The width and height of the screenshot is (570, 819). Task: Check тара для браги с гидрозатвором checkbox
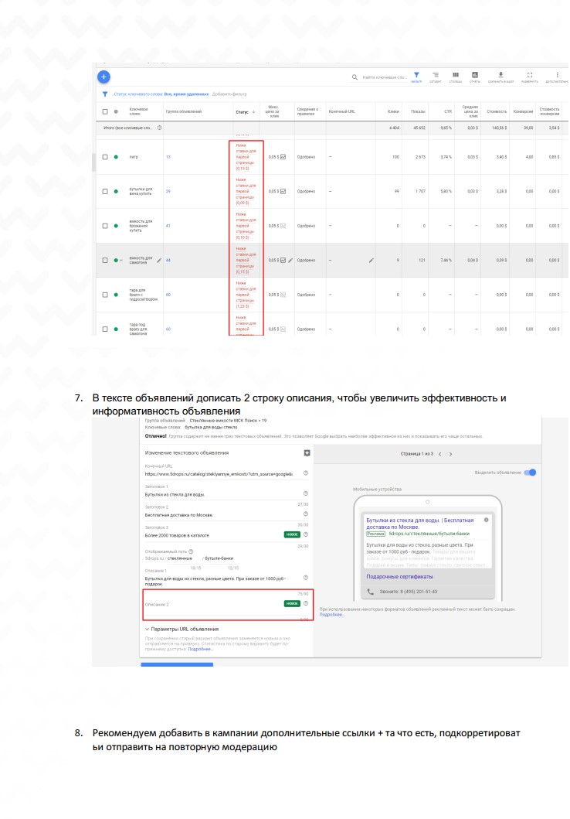click(x=105, y=295)
